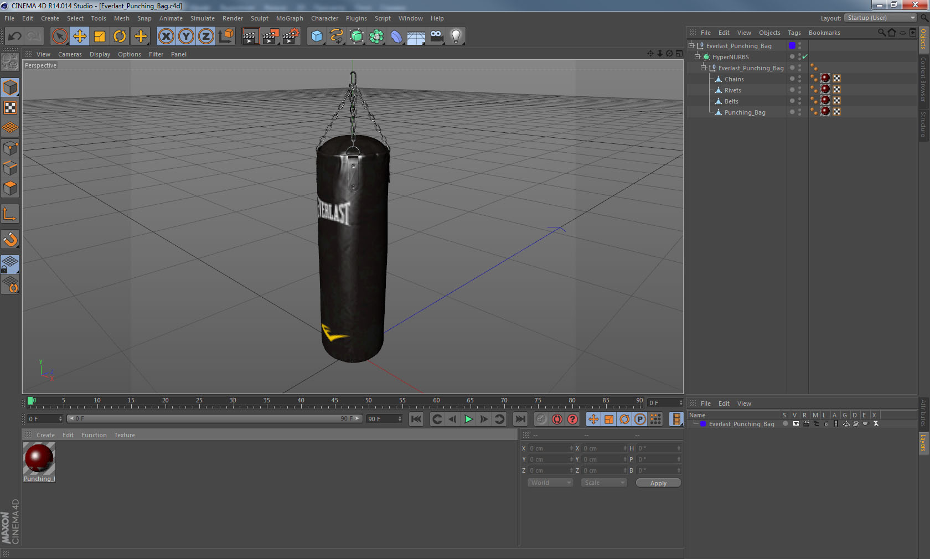Viewport: 930px width, 559px height.
Task: Play the animation forward
Action: [x=468, y=419]
